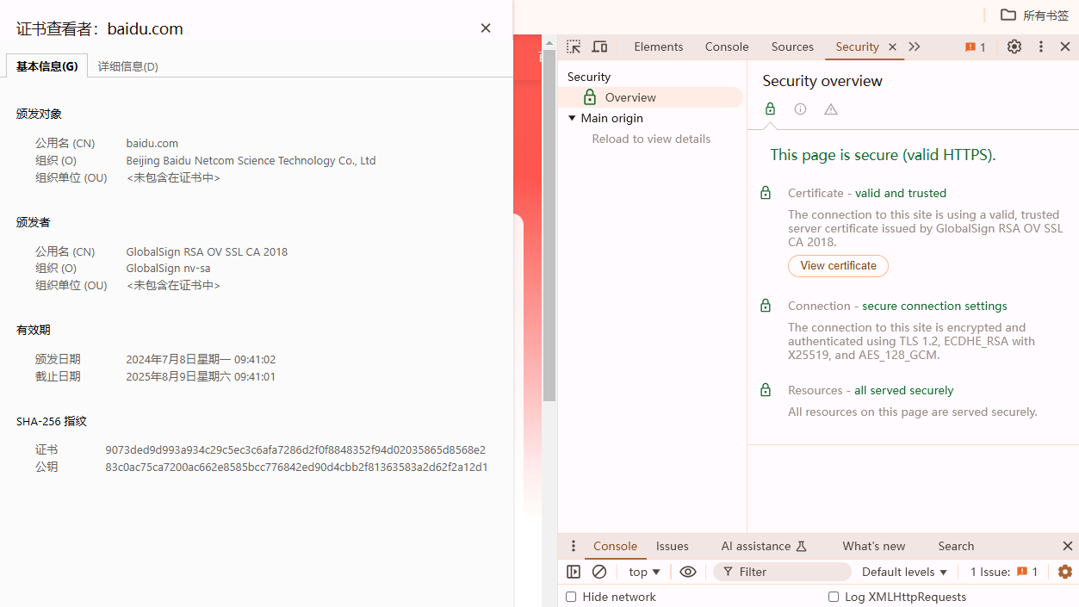The width and height of the screenshot is (1079, 607).
Task: Click Reload to view details entry
Action: [651, 139]
